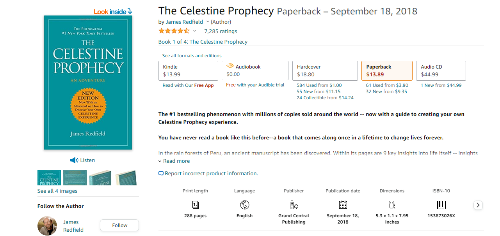Click the publication date calendar icon
Image resolution: width=500 pixels, height=236 pixels.
(343, 205)
